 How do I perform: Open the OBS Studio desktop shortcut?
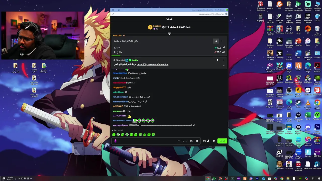(289, 91)
